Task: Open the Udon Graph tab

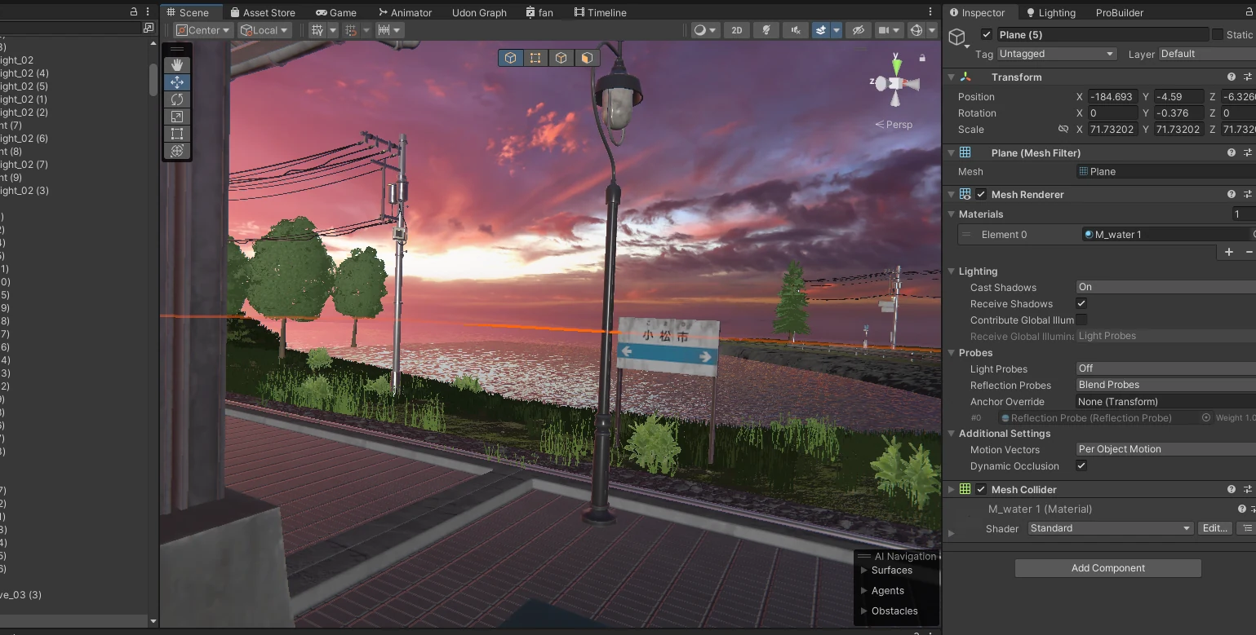Action: coord(479,12)
